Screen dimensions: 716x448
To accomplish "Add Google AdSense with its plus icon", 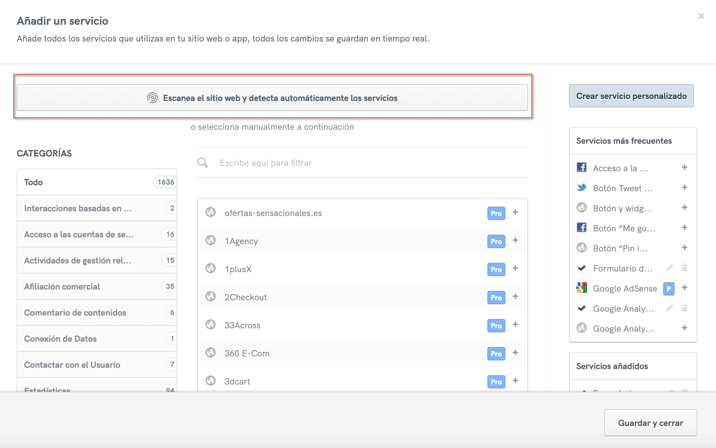I will pyautogui.click(x=684, y=288).
